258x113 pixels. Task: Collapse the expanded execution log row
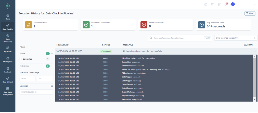[x=254, y=51]
